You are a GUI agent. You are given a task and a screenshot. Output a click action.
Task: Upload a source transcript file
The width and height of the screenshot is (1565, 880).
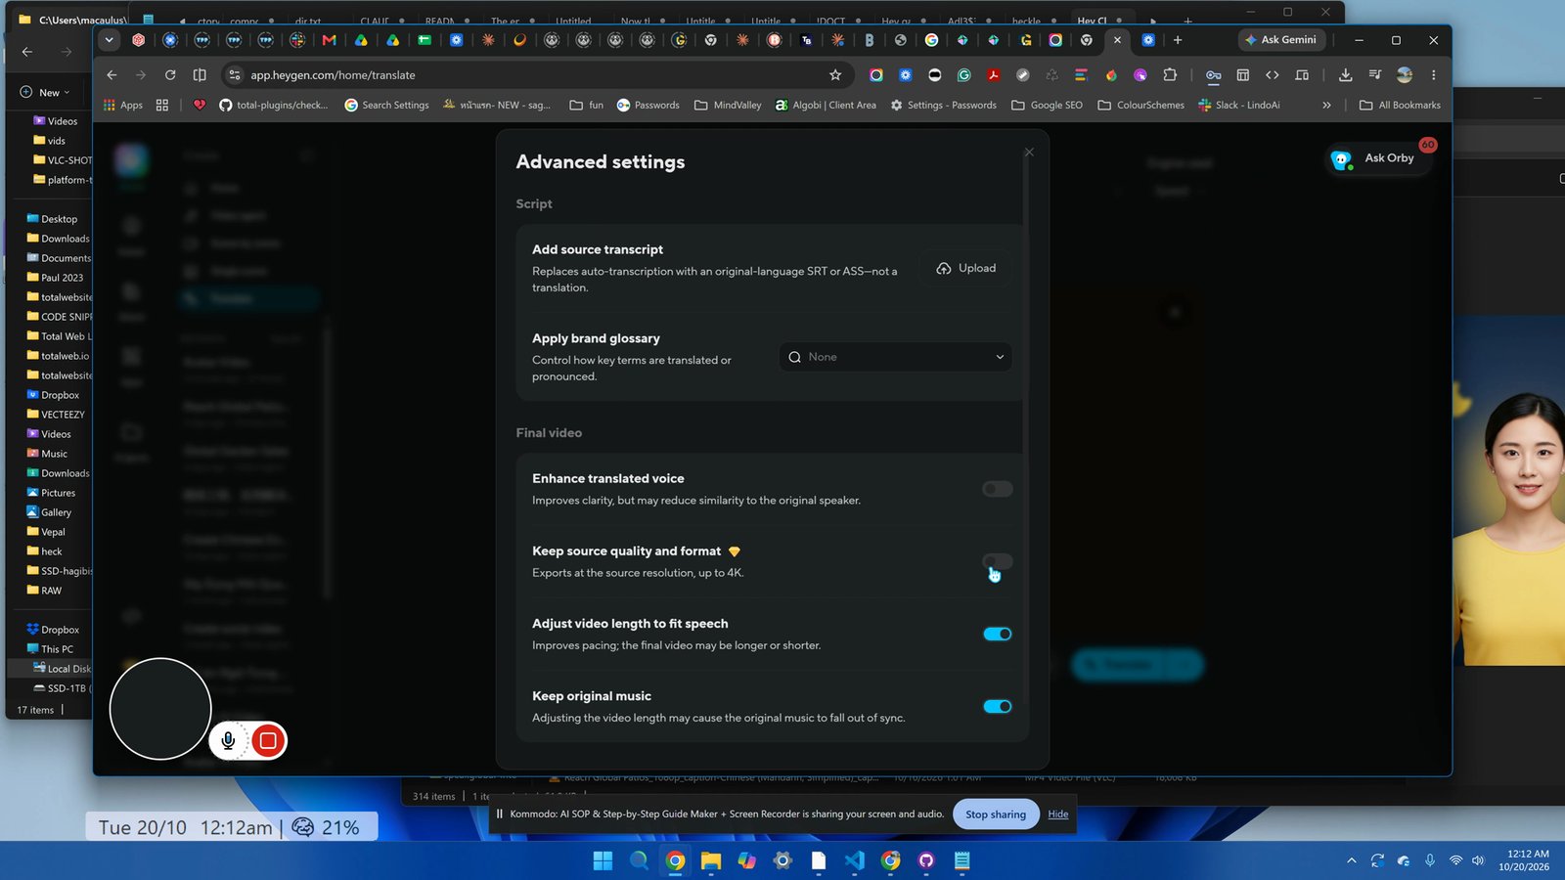[965, 268]
